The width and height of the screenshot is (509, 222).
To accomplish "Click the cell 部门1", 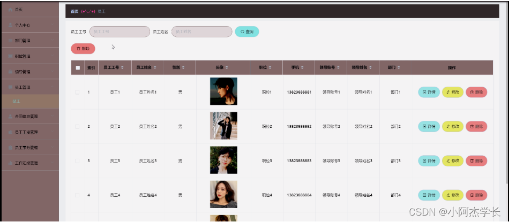I will click(396, 92).
